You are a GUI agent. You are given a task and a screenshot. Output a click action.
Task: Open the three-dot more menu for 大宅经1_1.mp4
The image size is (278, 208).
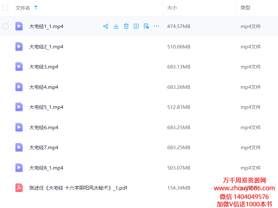[x=156, y=26]
